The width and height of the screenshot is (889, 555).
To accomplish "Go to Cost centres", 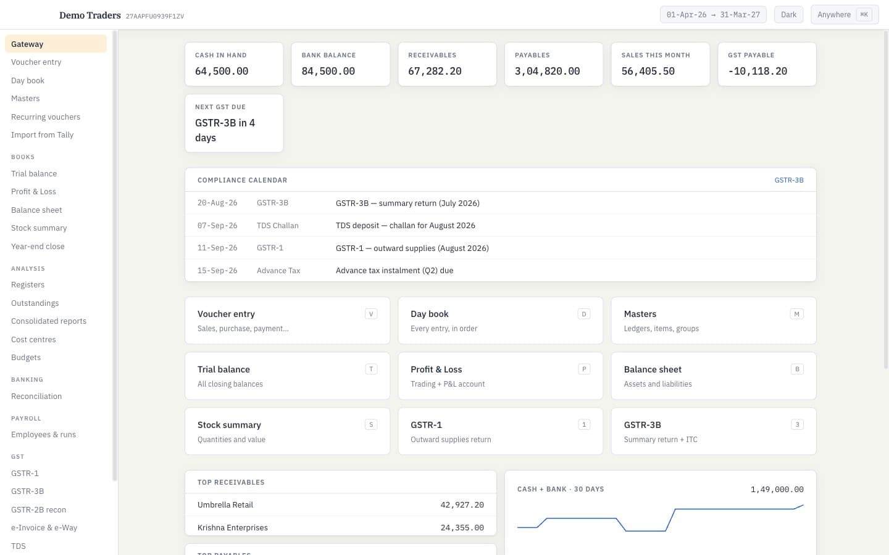I will pos(56,340).
